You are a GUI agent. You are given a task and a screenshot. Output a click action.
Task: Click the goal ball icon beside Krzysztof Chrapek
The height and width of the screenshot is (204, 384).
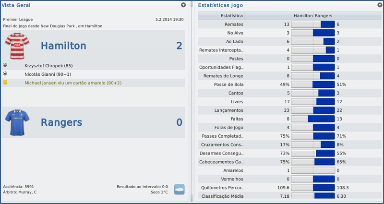5,65
